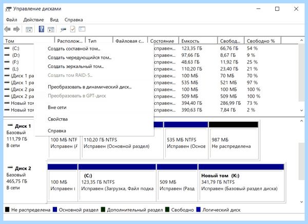The image size is (308, 224).
Task: Click the 7,84 ГБ free space cell
Action: pos(227,110)
